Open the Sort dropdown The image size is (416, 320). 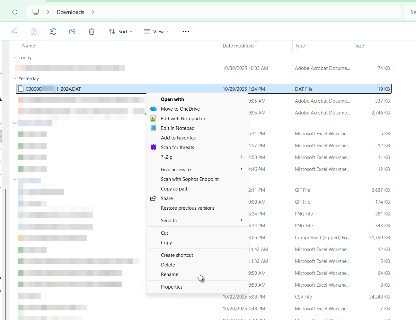tap(121, 31)
